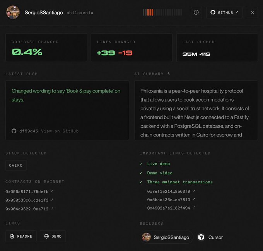Screen dimensions: 263x251
Task: Open the DEMO button
Action: click(x=53, y=236)
